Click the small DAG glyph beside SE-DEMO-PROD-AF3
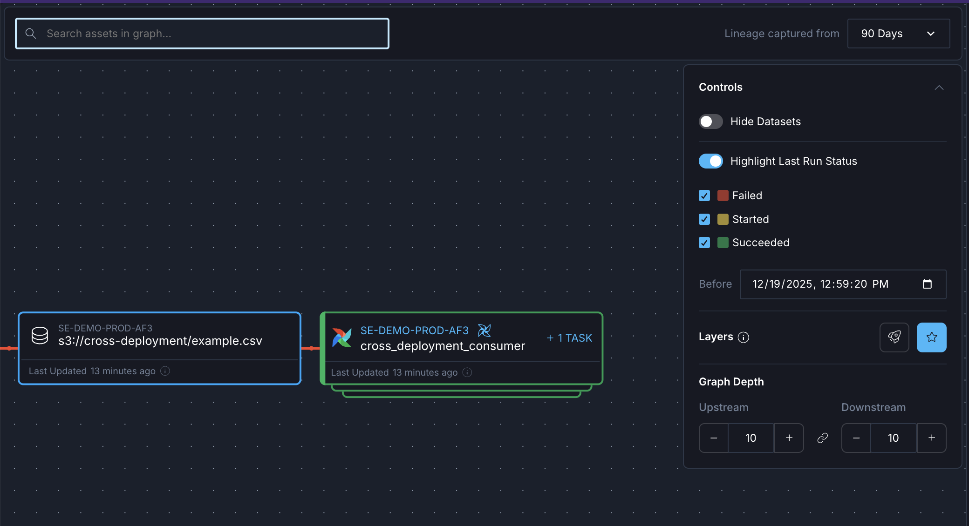969x526 pixels. tap(484, 330)
